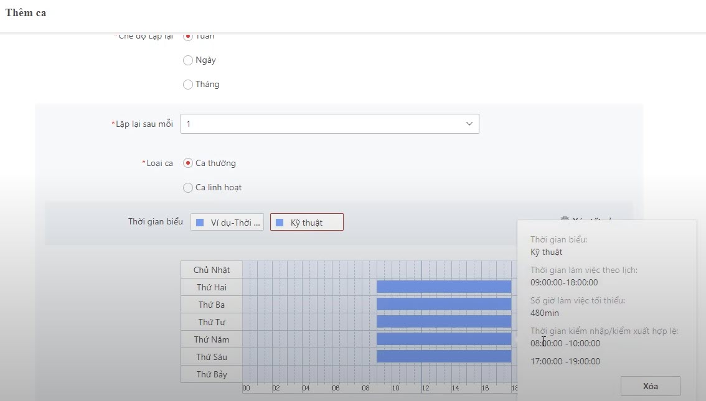Click the Chủ Nhật row label

(211, 270)
